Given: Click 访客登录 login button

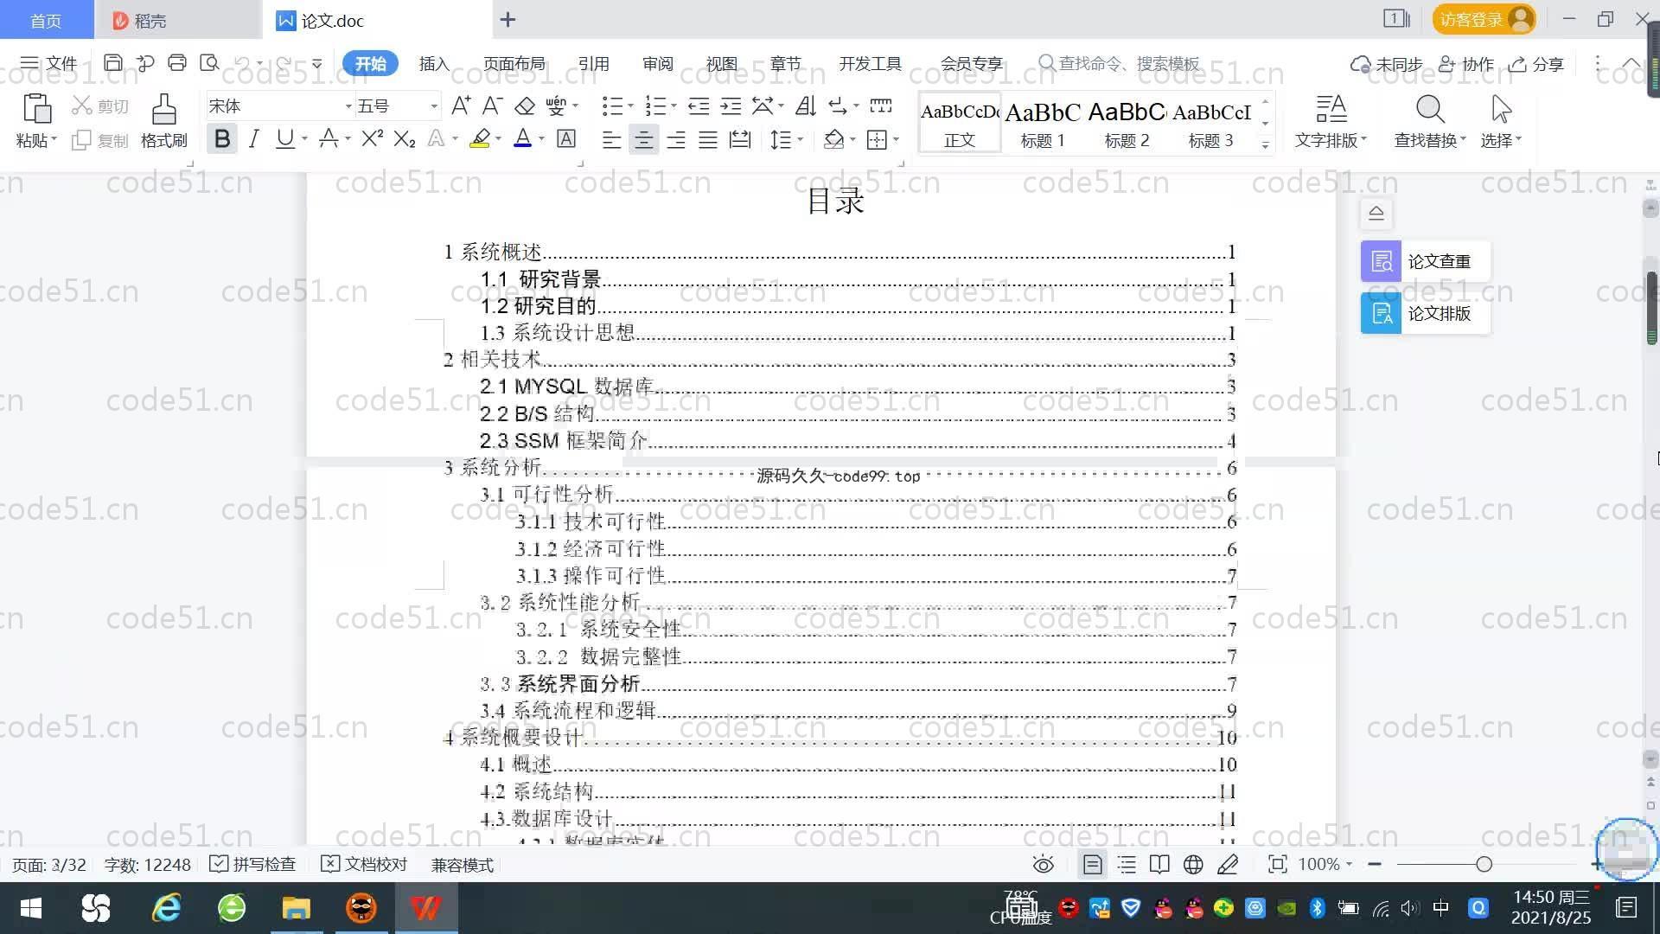Looking at the screenshot, I should point(1484,20).
